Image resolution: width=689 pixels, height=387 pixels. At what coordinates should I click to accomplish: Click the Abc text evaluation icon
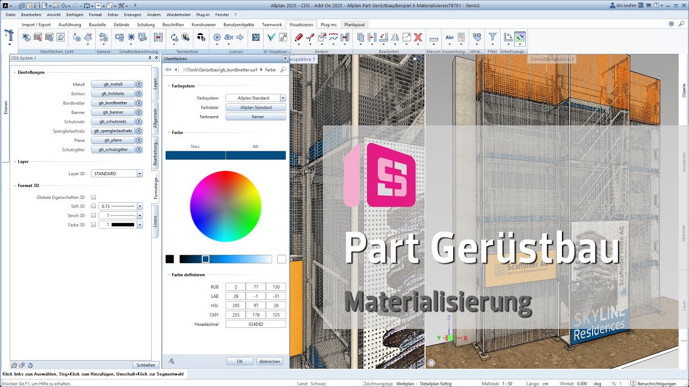(x=450, y=37)
